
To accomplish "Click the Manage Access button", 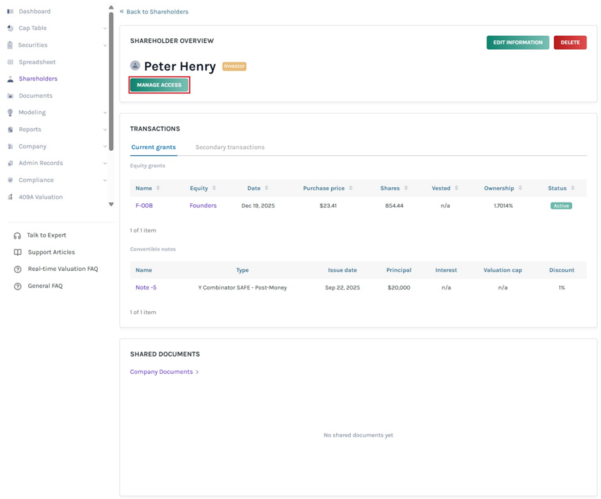I will 159,85.
